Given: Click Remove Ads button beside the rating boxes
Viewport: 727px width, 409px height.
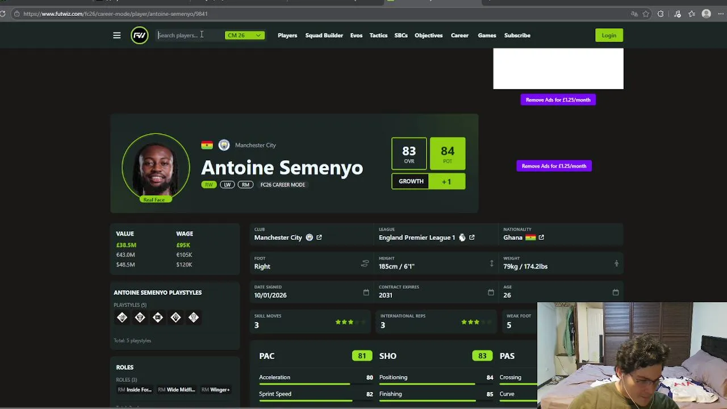Looking at the screenshot, I should 554,166.
